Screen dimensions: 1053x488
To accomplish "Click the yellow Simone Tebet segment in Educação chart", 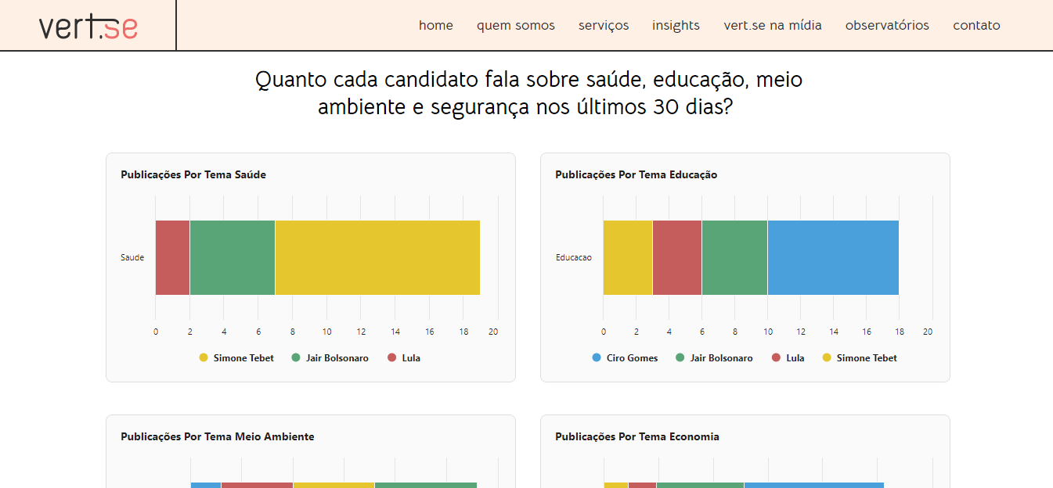I will pos(627,257).
